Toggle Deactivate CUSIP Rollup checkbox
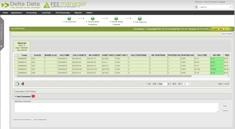The image size is (235, 129). 14,91
